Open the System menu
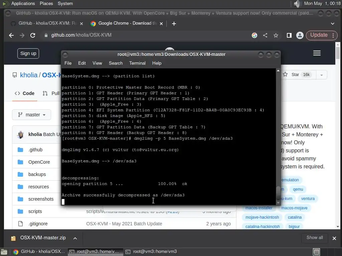 pyautogui.click(x=65, y=3)
